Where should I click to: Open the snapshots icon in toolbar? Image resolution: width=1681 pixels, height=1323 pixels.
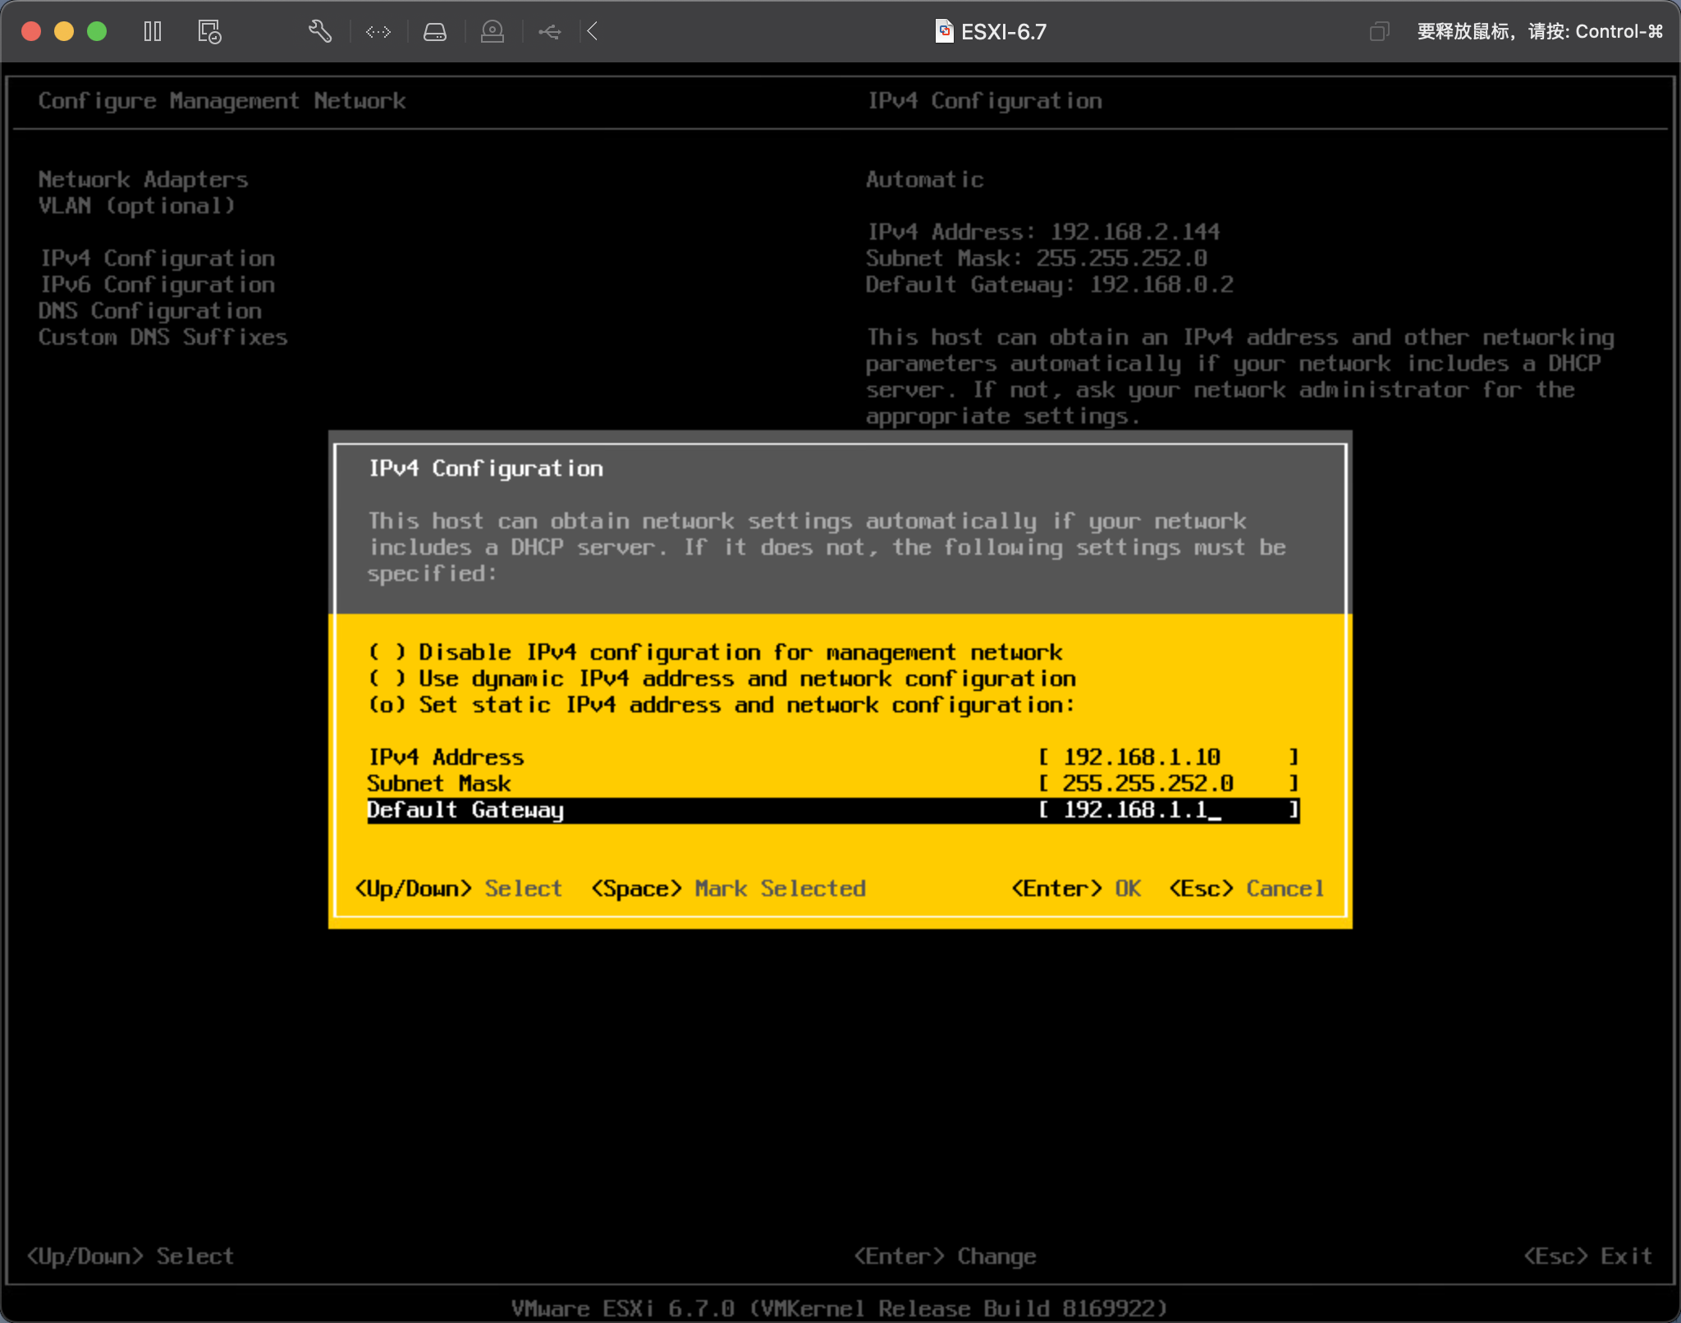pyautogui.click(x=209, y=31)
